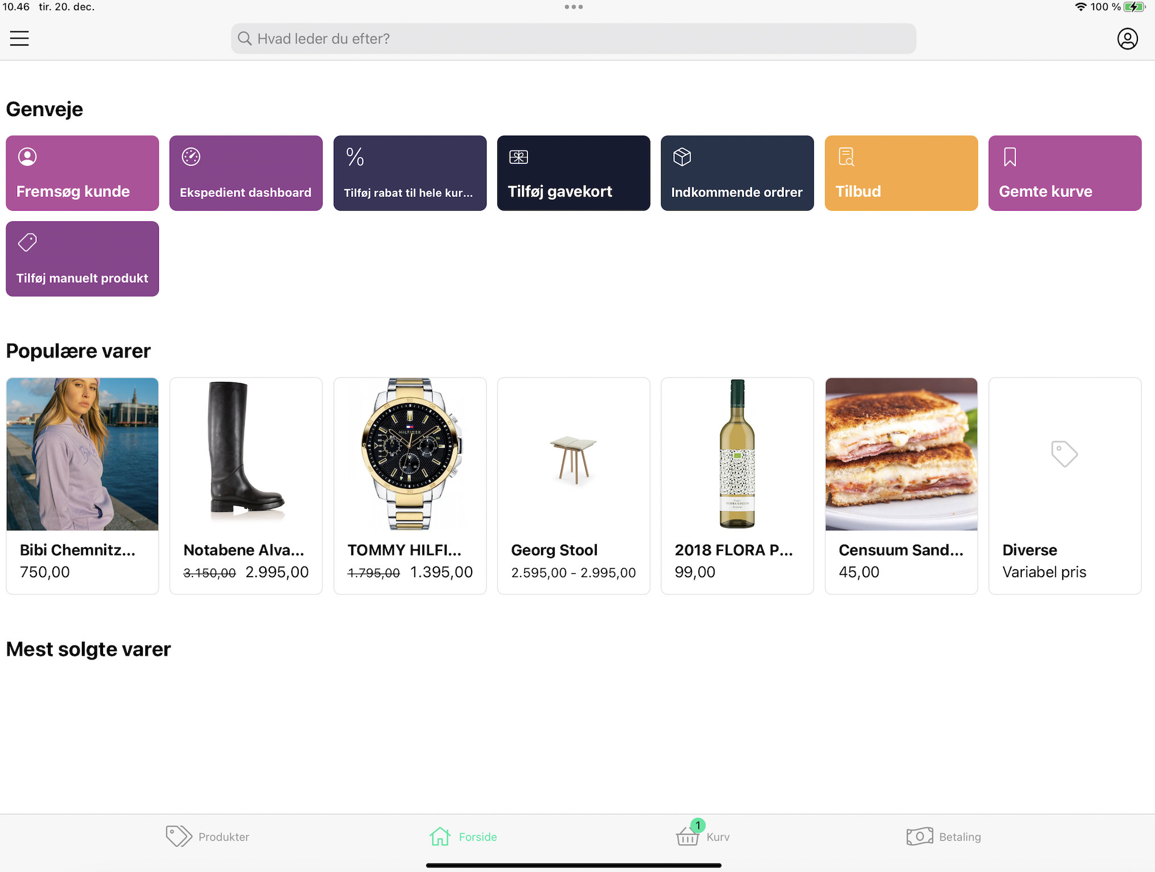1155x872 pixels.
Task: Tap the Forside home icon
Action: [x=440, y=836]
